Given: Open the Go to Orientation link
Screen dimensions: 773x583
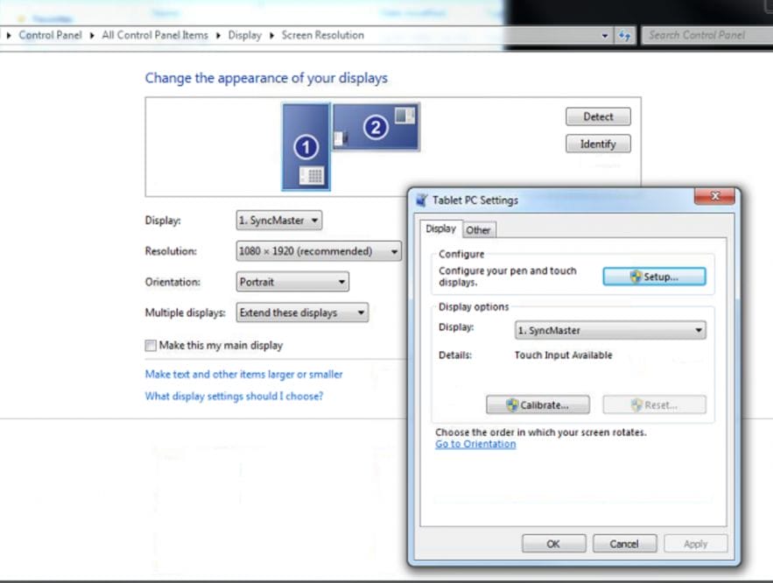Looking at the screenshot, I should 474,444.
